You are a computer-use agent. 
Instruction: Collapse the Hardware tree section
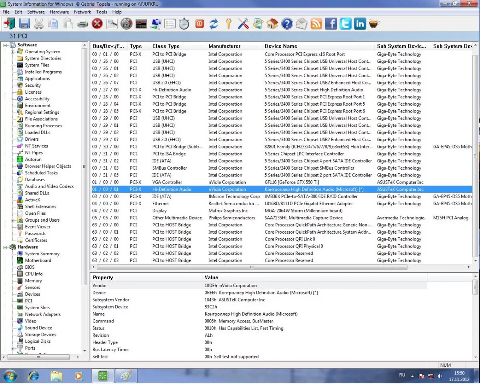(6, 247)
